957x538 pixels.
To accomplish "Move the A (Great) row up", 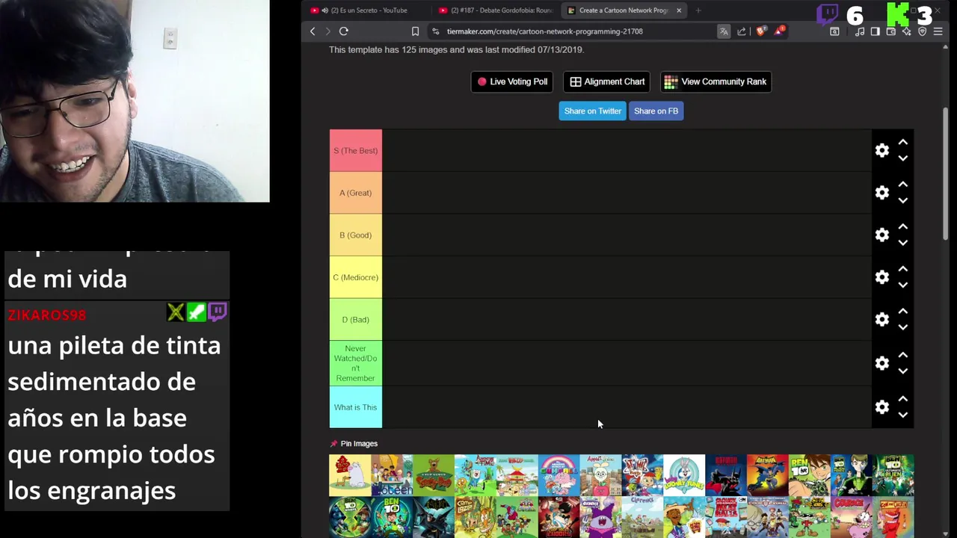I will (x=902, y=184).
